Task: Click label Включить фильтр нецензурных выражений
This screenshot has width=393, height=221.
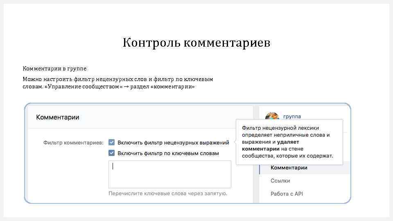Action: 173,142
